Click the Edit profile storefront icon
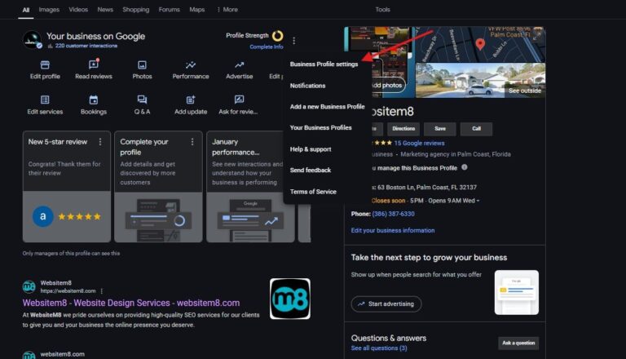 click(45, 64)
